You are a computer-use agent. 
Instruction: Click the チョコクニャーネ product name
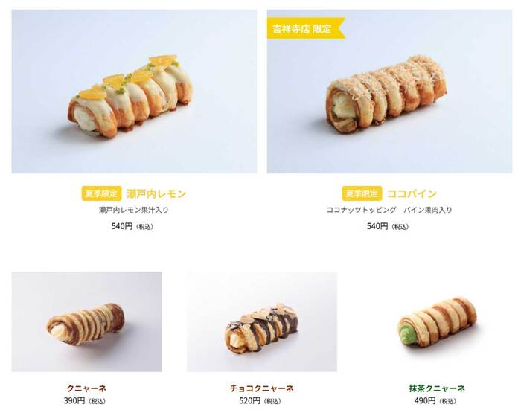[x=262, y=388]
